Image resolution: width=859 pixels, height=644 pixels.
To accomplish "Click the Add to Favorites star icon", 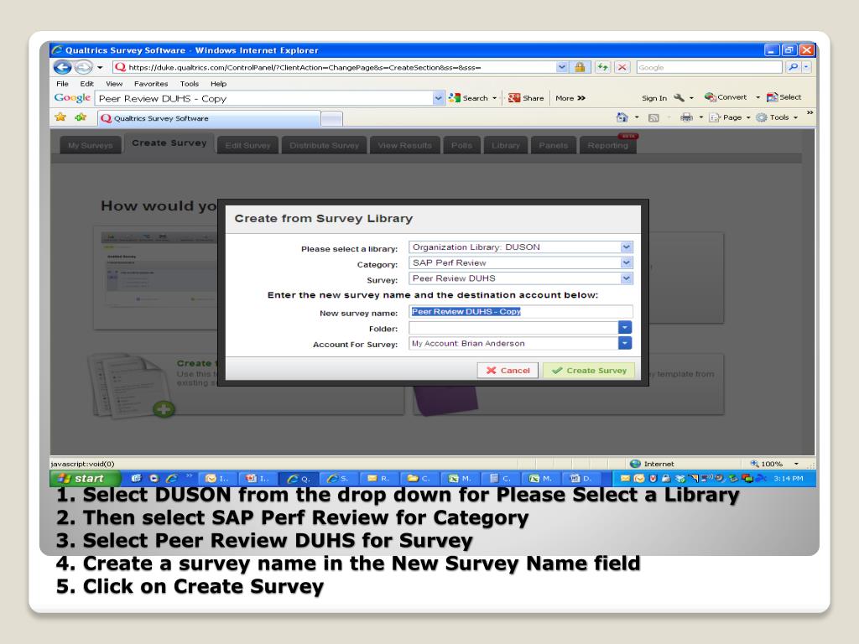I will (81, 117).
